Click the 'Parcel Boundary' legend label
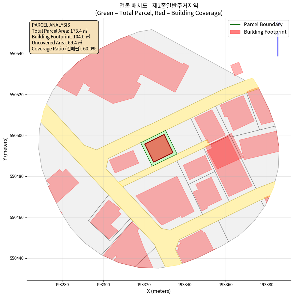The image size is (294, 297). pos(263,24)
